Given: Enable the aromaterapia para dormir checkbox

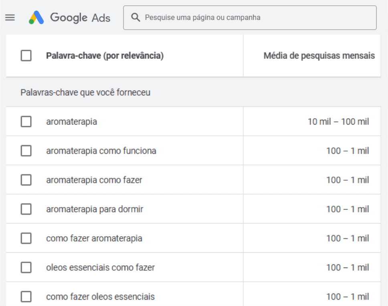Looking at the screenshot, I should 26,209.
